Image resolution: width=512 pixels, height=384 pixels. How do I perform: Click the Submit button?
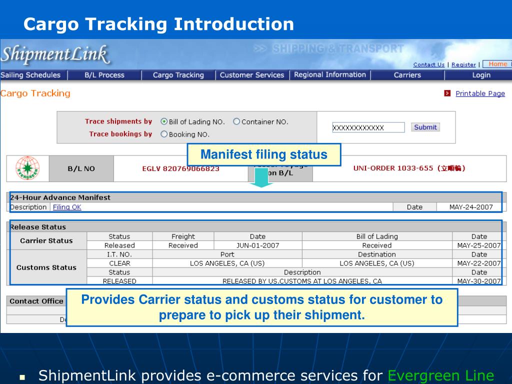point(425,127)
